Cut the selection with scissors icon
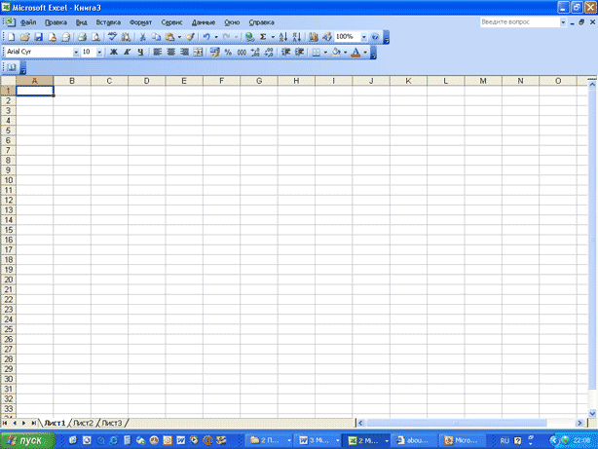The width and height of the screenshot is (598, 449). [142, 37]
